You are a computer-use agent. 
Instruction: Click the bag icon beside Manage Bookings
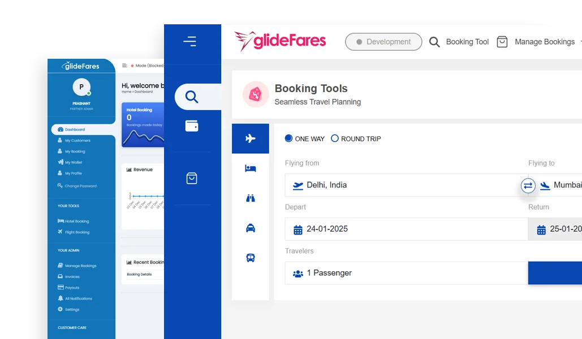[502, 41]
